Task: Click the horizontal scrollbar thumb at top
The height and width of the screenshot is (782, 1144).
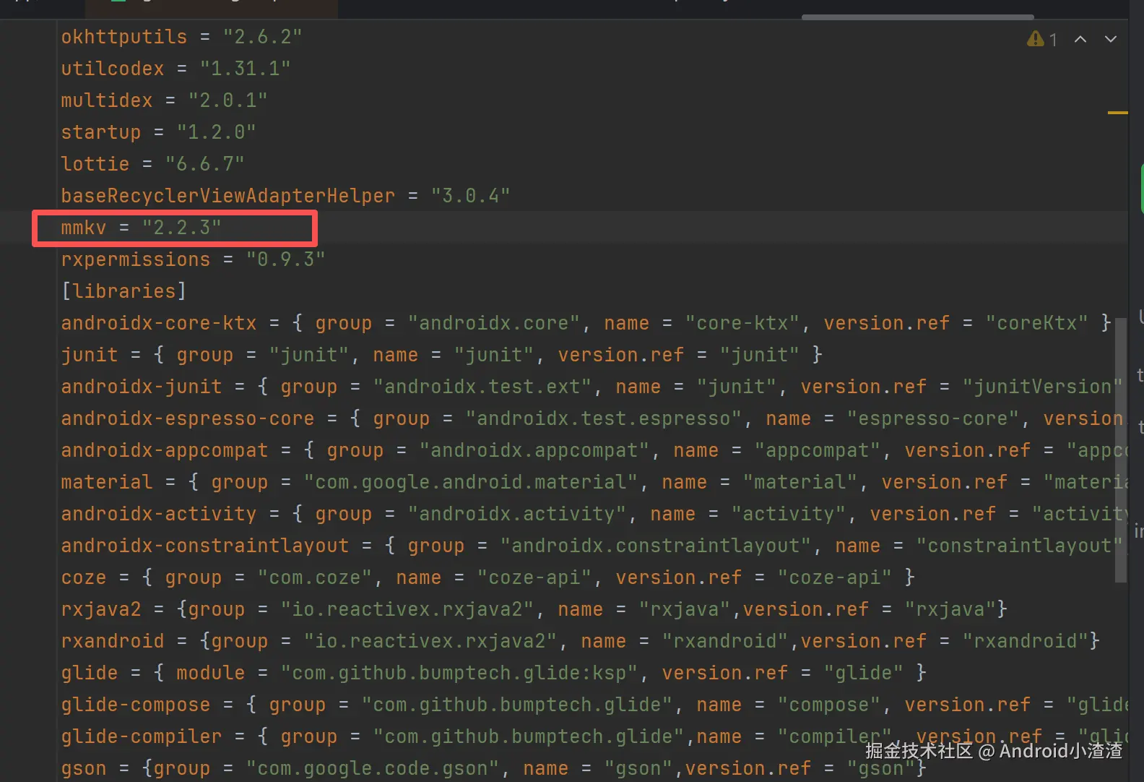Action: [918, 17]
